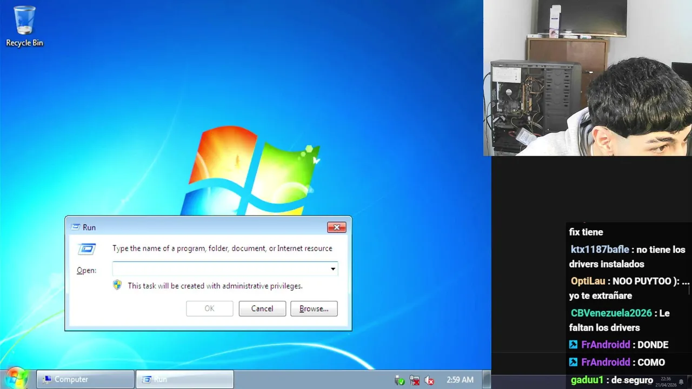Screen dimensions: 692x389
Task: Switch to Computer window in taskbar
Action: pyautogui.click(x=85, y=379)
